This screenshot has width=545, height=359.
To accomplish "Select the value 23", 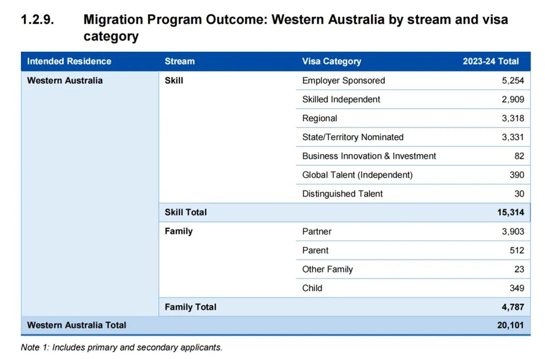I will click(519, 269).
